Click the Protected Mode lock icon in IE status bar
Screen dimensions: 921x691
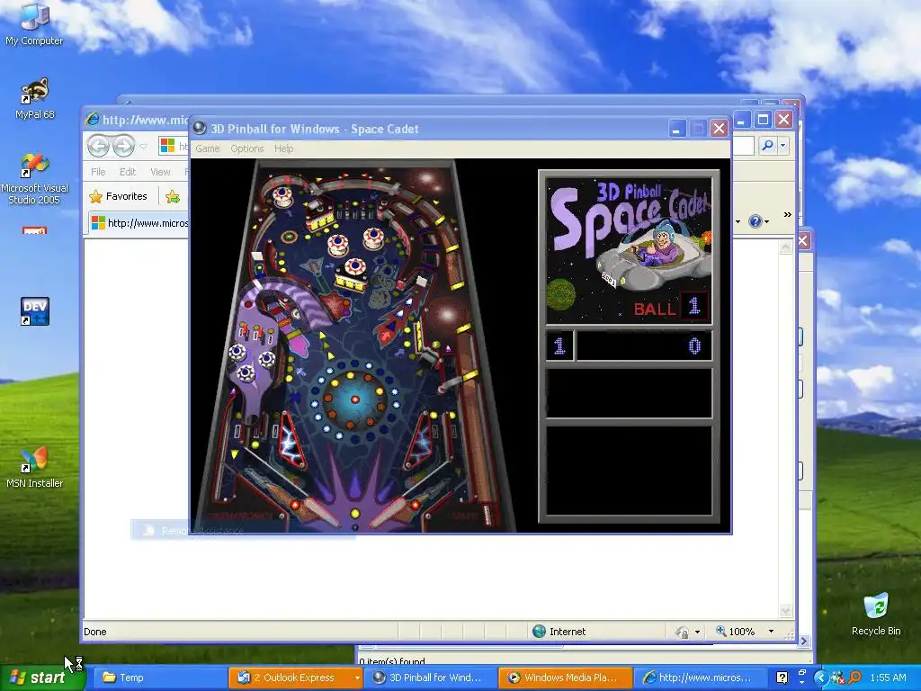click(x=682, y=632)
